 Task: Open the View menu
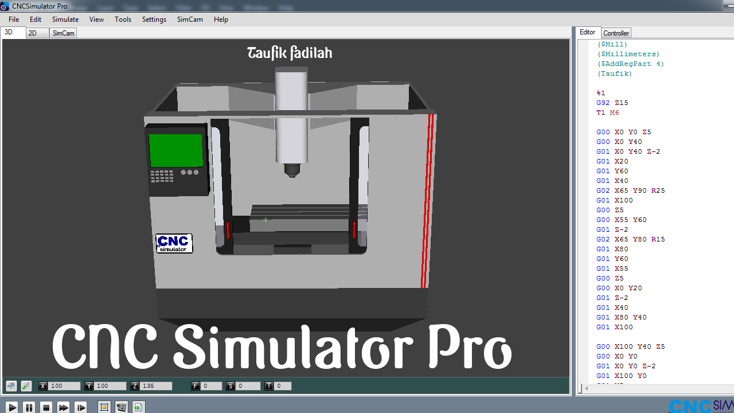(x=96, y=19)
